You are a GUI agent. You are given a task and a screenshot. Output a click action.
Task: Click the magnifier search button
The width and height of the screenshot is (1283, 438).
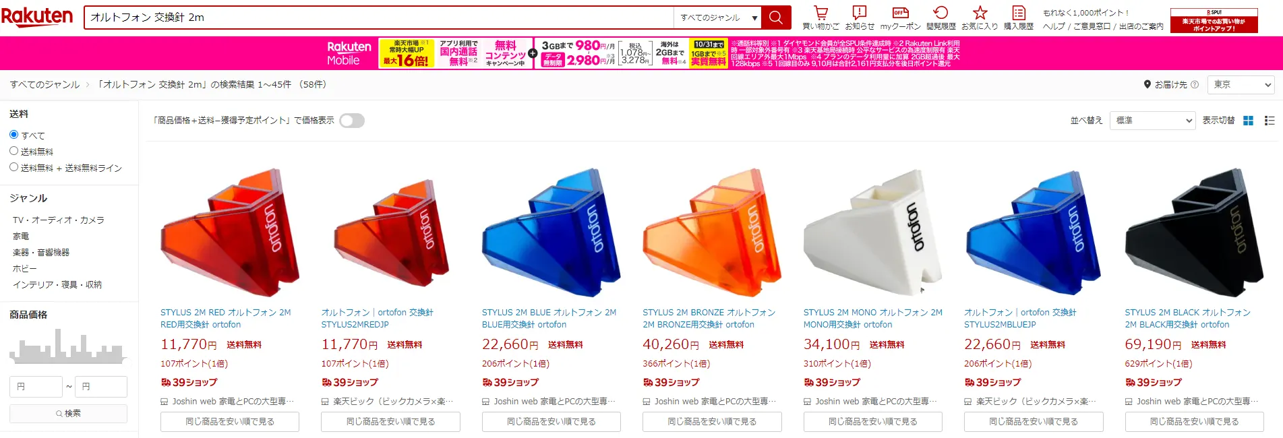776,18
